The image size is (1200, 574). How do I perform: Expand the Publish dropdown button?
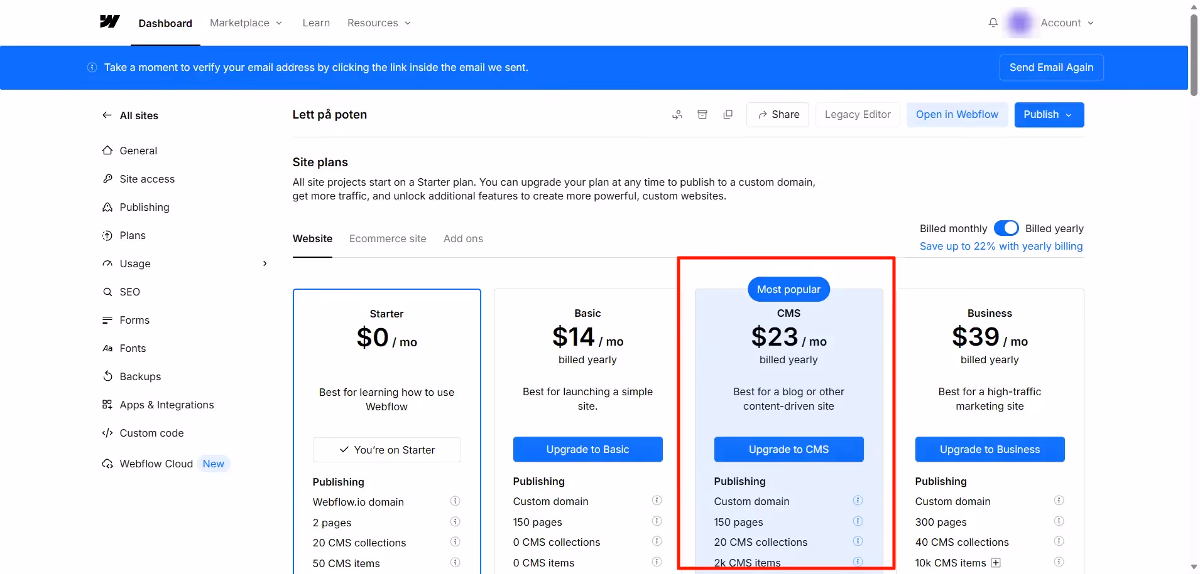coord(1049,115)
